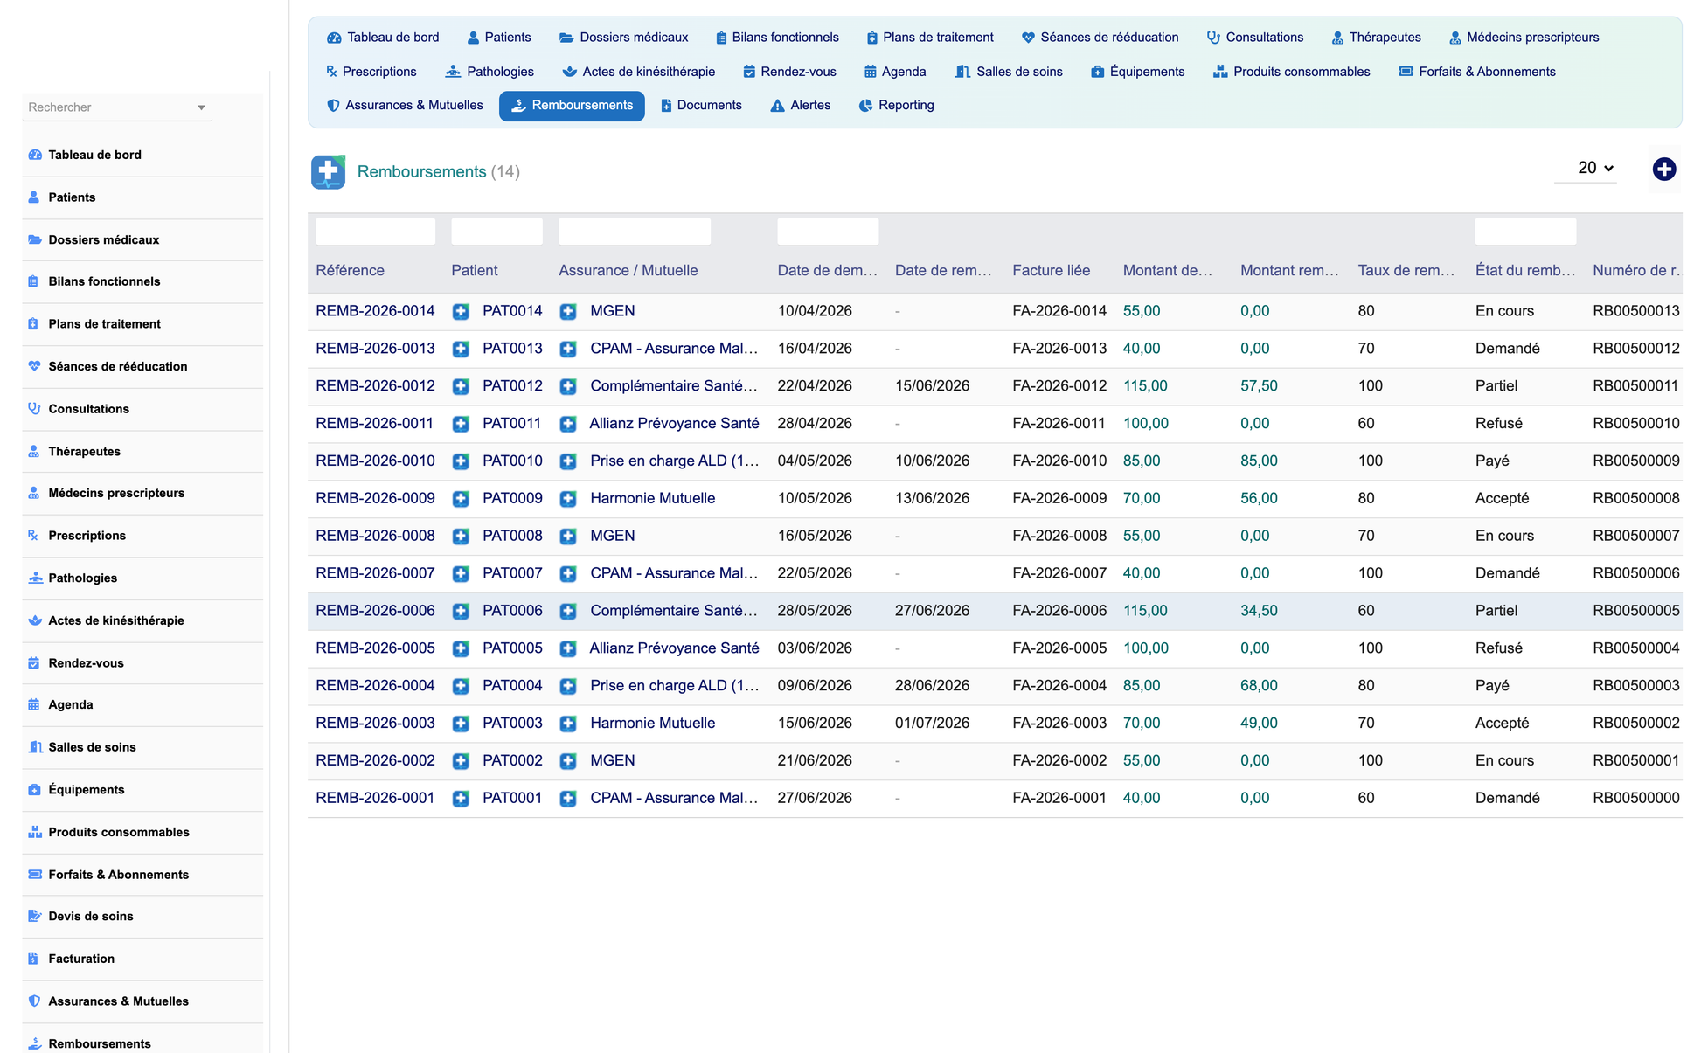Open Facturation in the sidebar
Viewport: 1701px width, 1053px height.
point(81,959)
